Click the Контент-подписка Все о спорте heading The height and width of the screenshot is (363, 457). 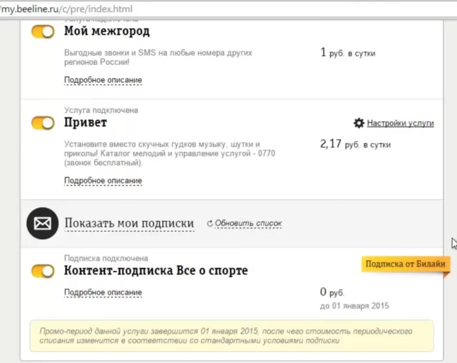tap(156, 270)
